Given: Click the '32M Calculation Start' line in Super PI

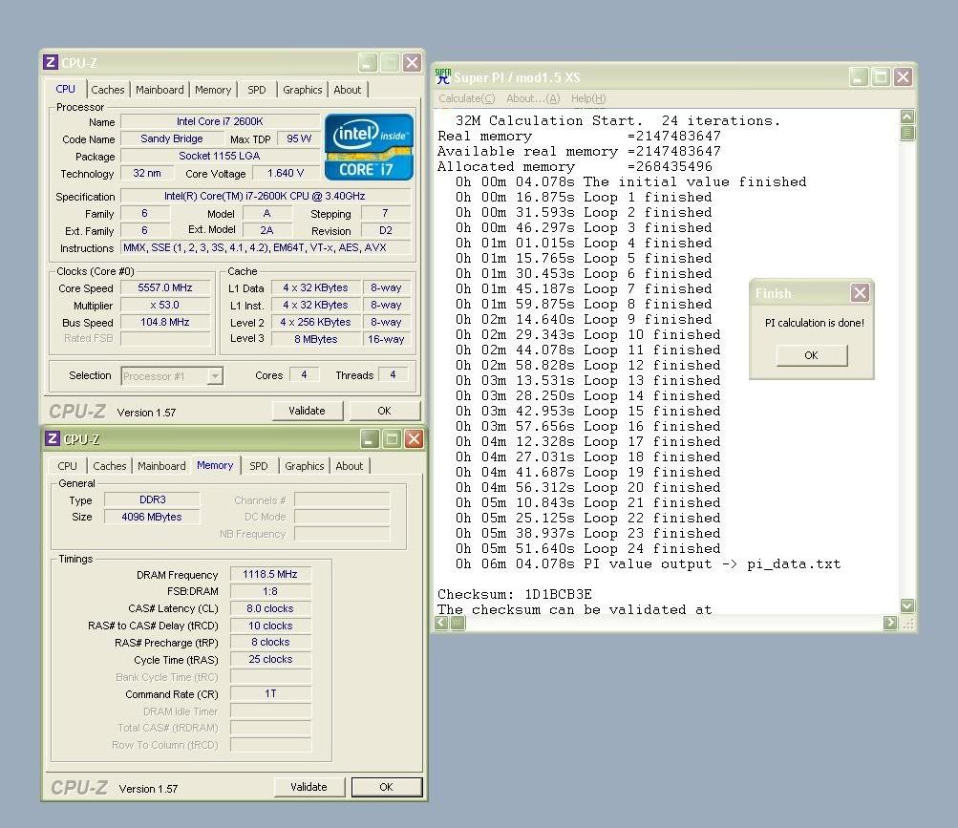Looking at the screenshot, I should pyautogui.click(x=618, y=121).
